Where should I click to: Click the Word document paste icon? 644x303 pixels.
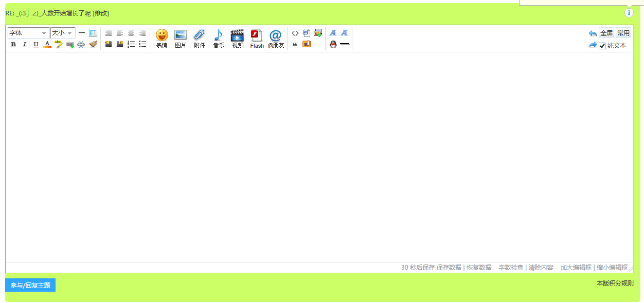(307, 33)
